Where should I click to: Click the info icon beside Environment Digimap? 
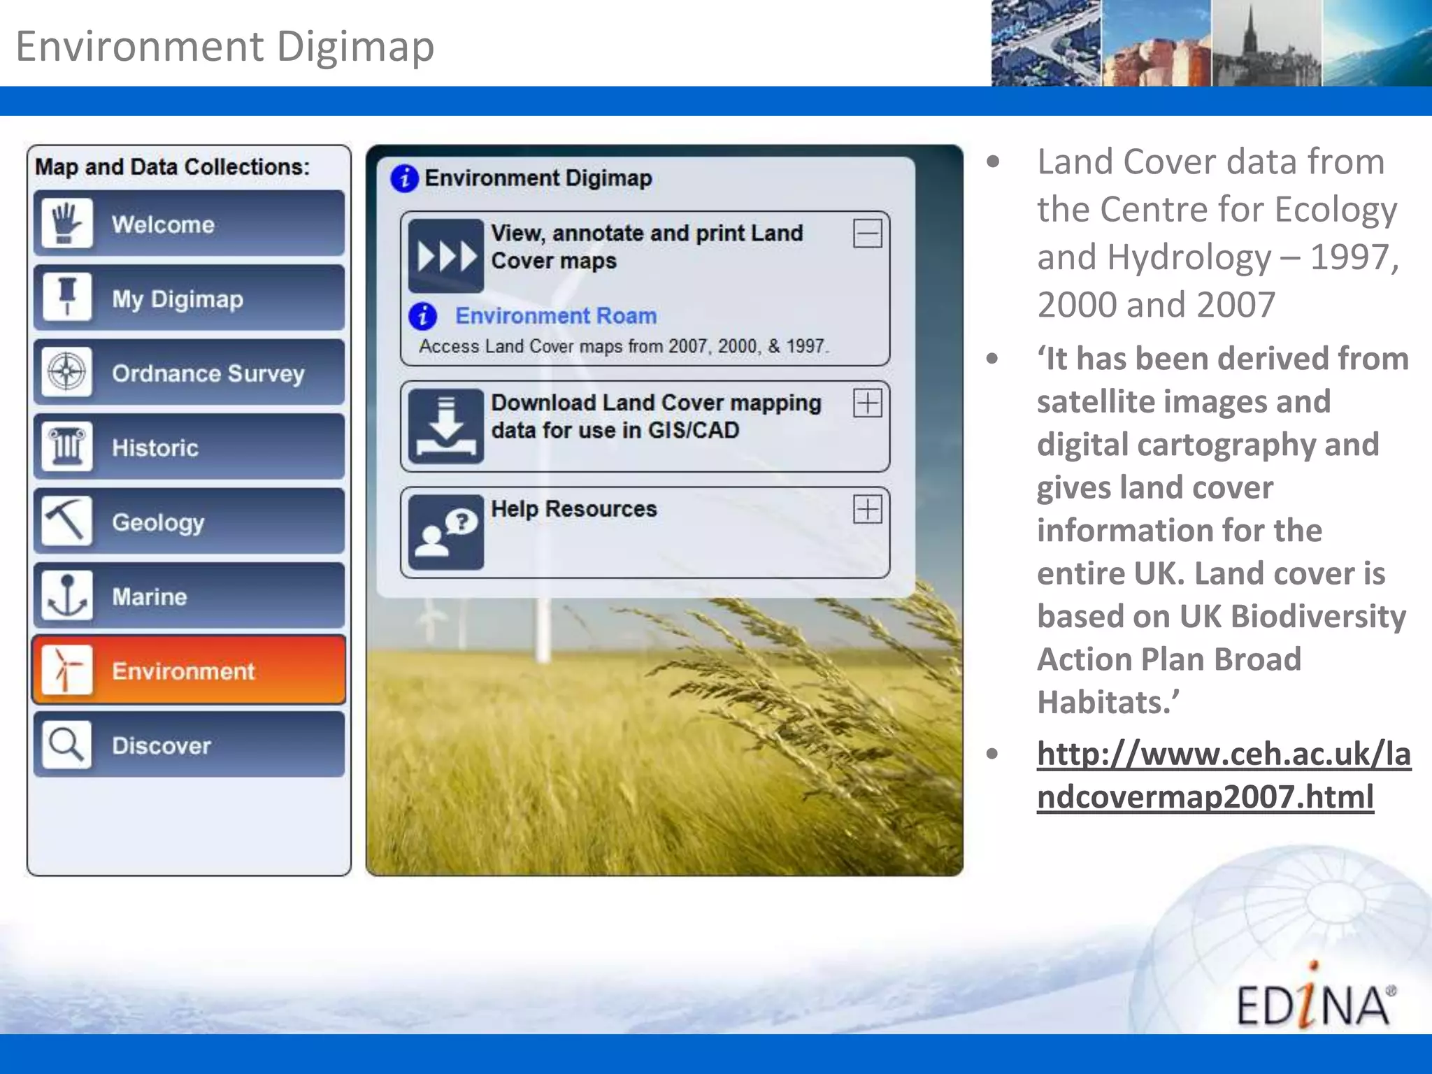(x=404, y=178)
